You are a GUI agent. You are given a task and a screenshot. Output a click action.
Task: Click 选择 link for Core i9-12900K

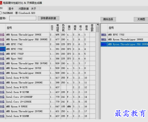(2, 102)
